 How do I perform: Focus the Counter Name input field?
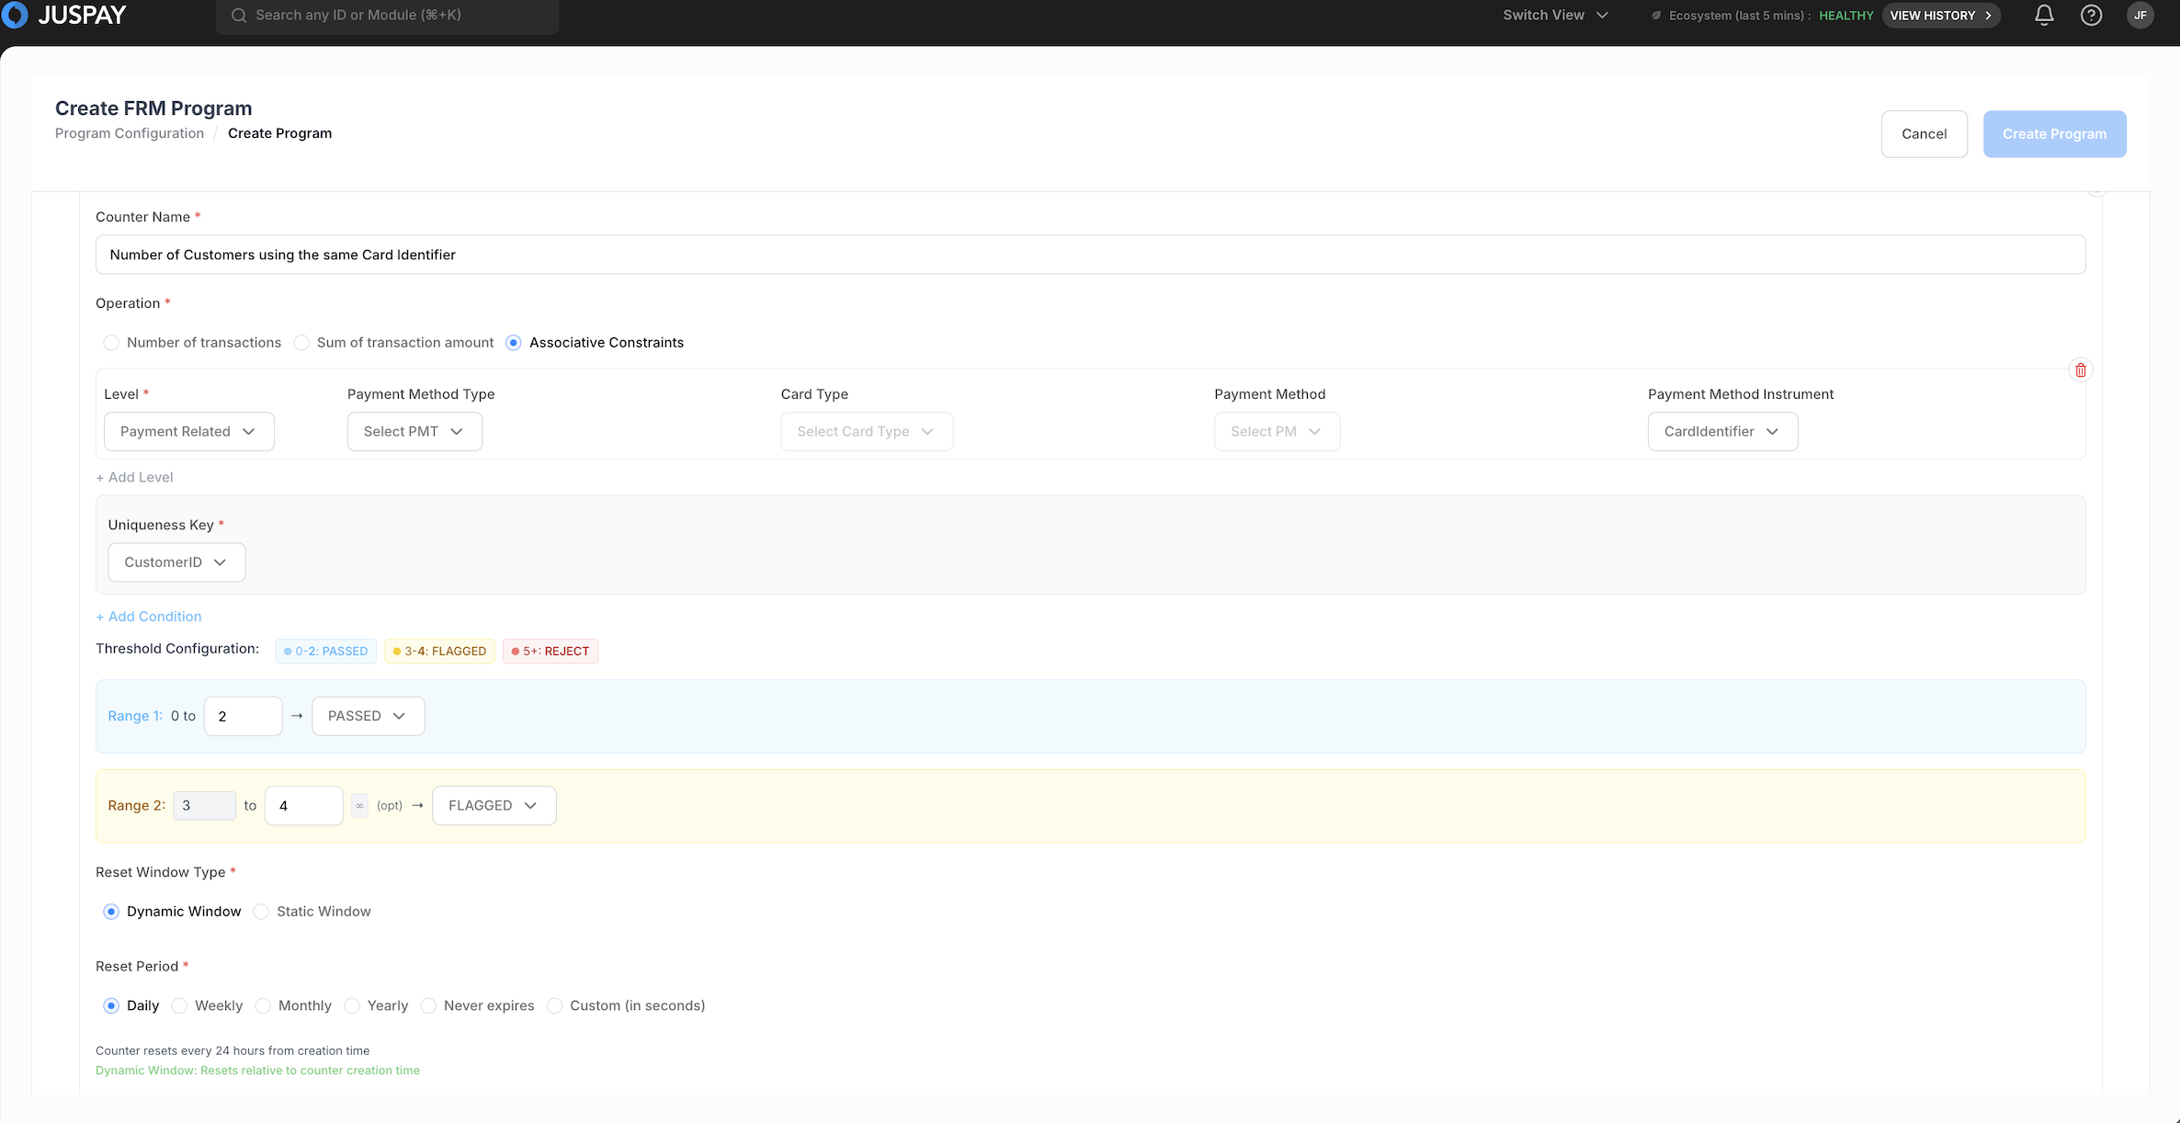click(1091, 255)
